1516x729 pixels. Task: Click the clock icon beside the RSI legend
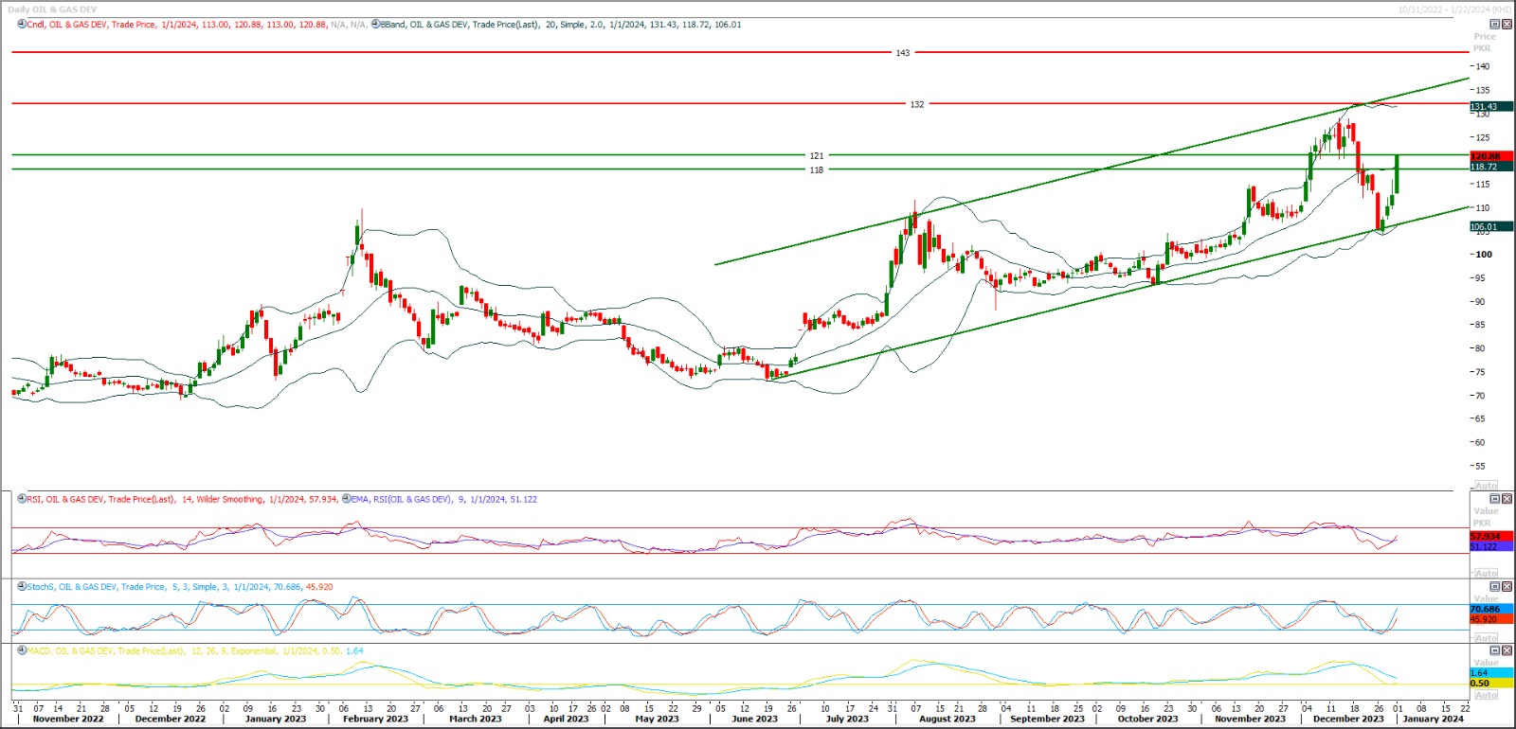click(x=21, y=499)
